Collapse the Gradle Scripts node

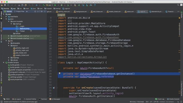(x=4, y=63)
